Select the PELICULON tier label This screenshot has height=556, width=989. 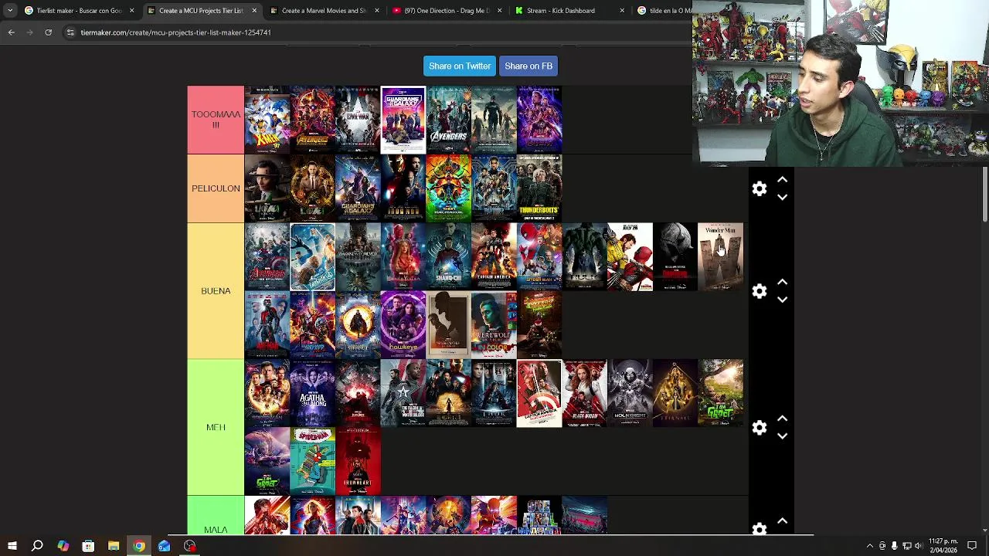tap(216, 188)
